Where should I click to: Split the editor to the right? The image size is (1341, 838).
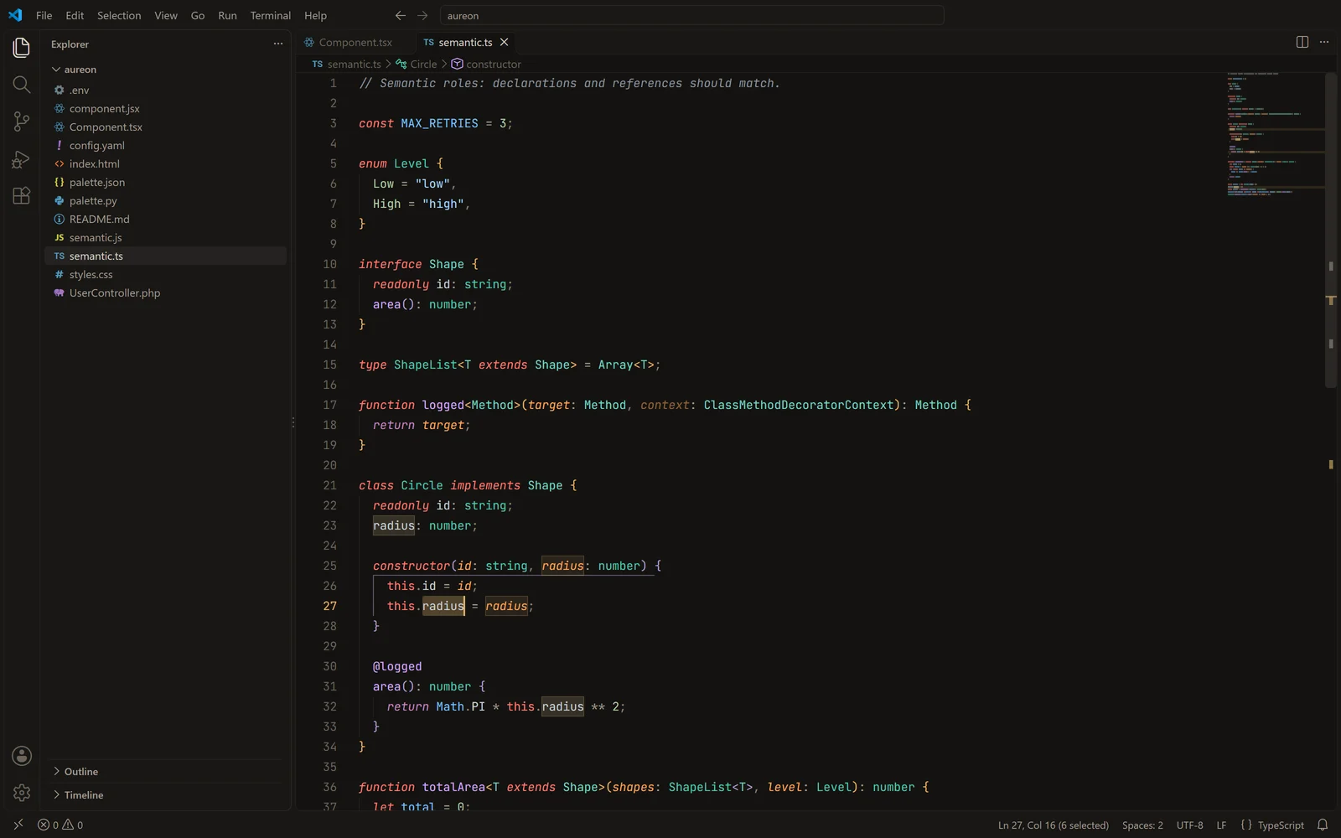click(x=1302, y=42)
